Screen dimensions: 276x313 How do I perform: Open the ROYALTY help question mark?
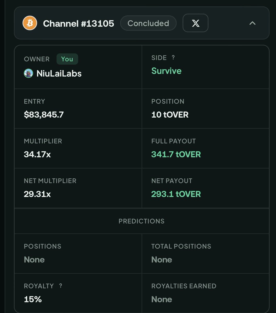[x=61, y=286]
